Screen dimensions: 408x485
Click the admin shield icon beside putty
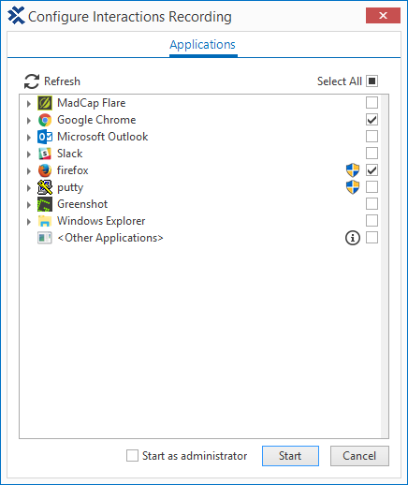(x=353, y=187)
